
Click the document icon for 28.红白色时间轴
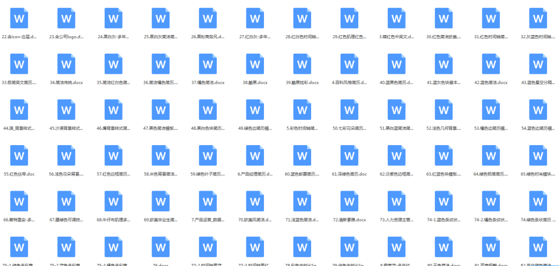click(302, 18)
